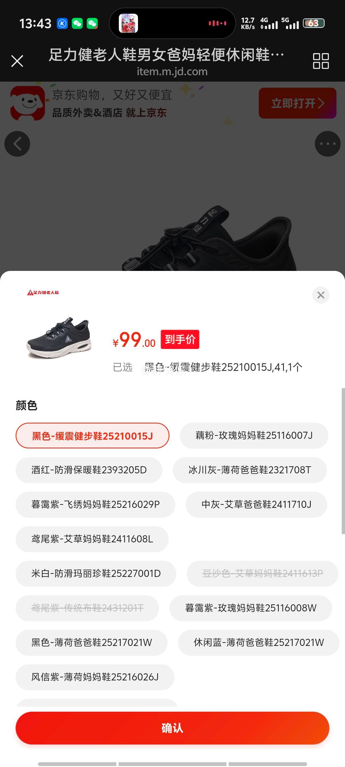Viewport: 345px width, 767px height.
Task: Tap the JD red dog app logo
Action: [28, 103]
